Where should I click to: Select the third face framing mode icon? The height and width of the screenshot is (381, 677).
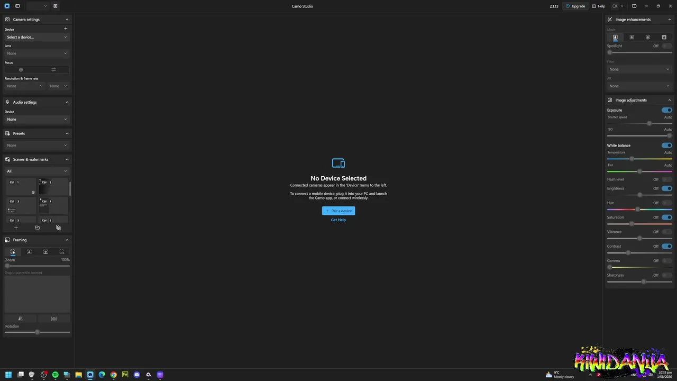[x=45, y=252]
